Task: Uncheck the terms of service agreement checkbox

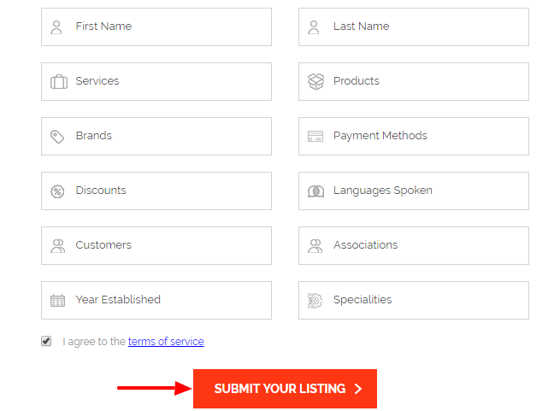Action: 46,341
